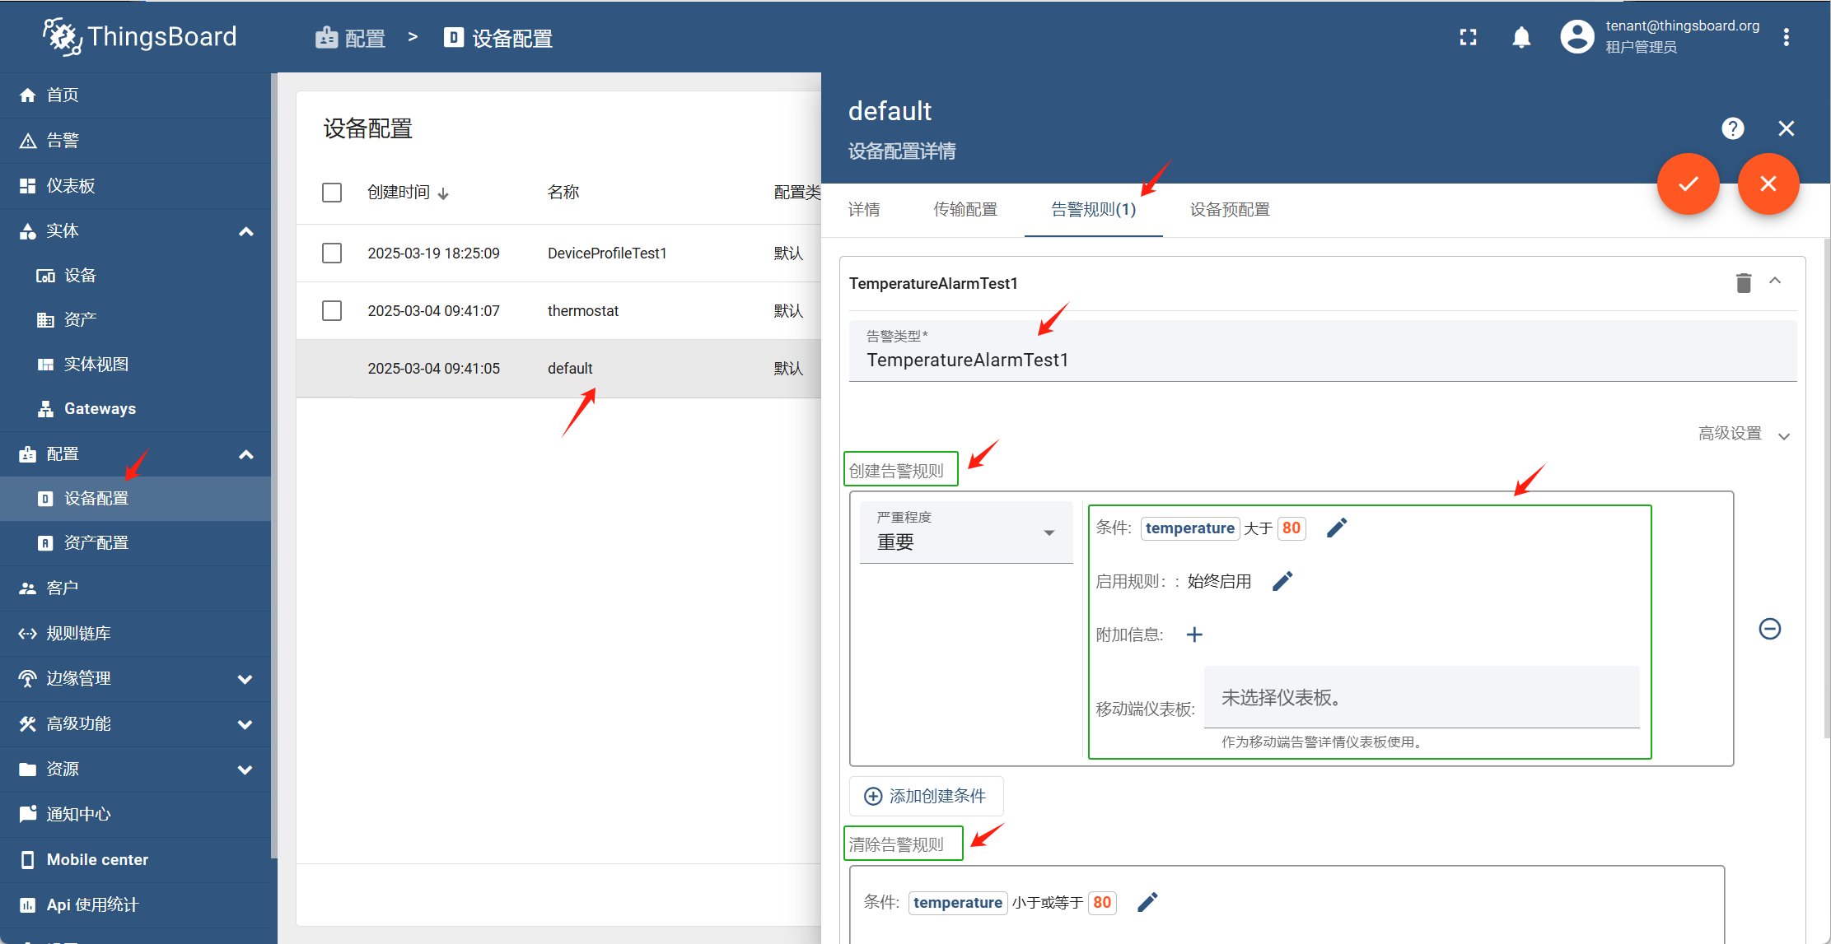Image resolution: width=1831 pixels, height=944 pixels.
Task: Open the help question mark icon
Action: click(x=1732, y=128)
